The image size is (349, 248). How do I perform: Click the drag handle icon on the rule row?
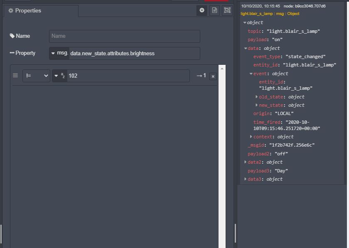pyautogui.click(x=15, y=76)
